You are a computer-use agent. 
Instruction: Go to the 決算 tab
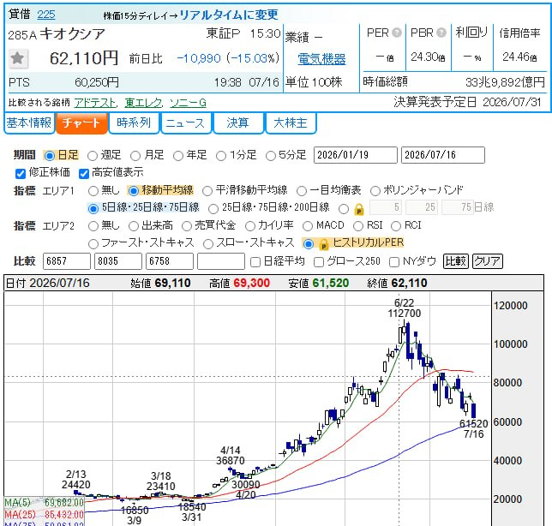coord(237,123)
